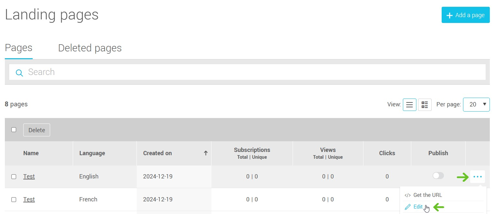
Task: Switch to list view icon
Action: (409, 105)
